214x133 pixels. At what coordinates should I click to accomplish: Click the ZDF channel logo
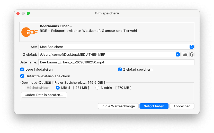point(29,32)
